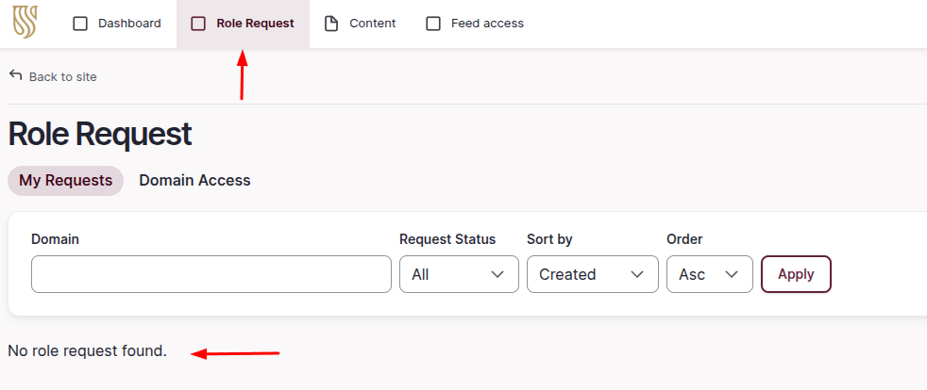Click the square icon beside Dashboard
The height and width of the screenshot is (390, 927).
tap(80, 24)
